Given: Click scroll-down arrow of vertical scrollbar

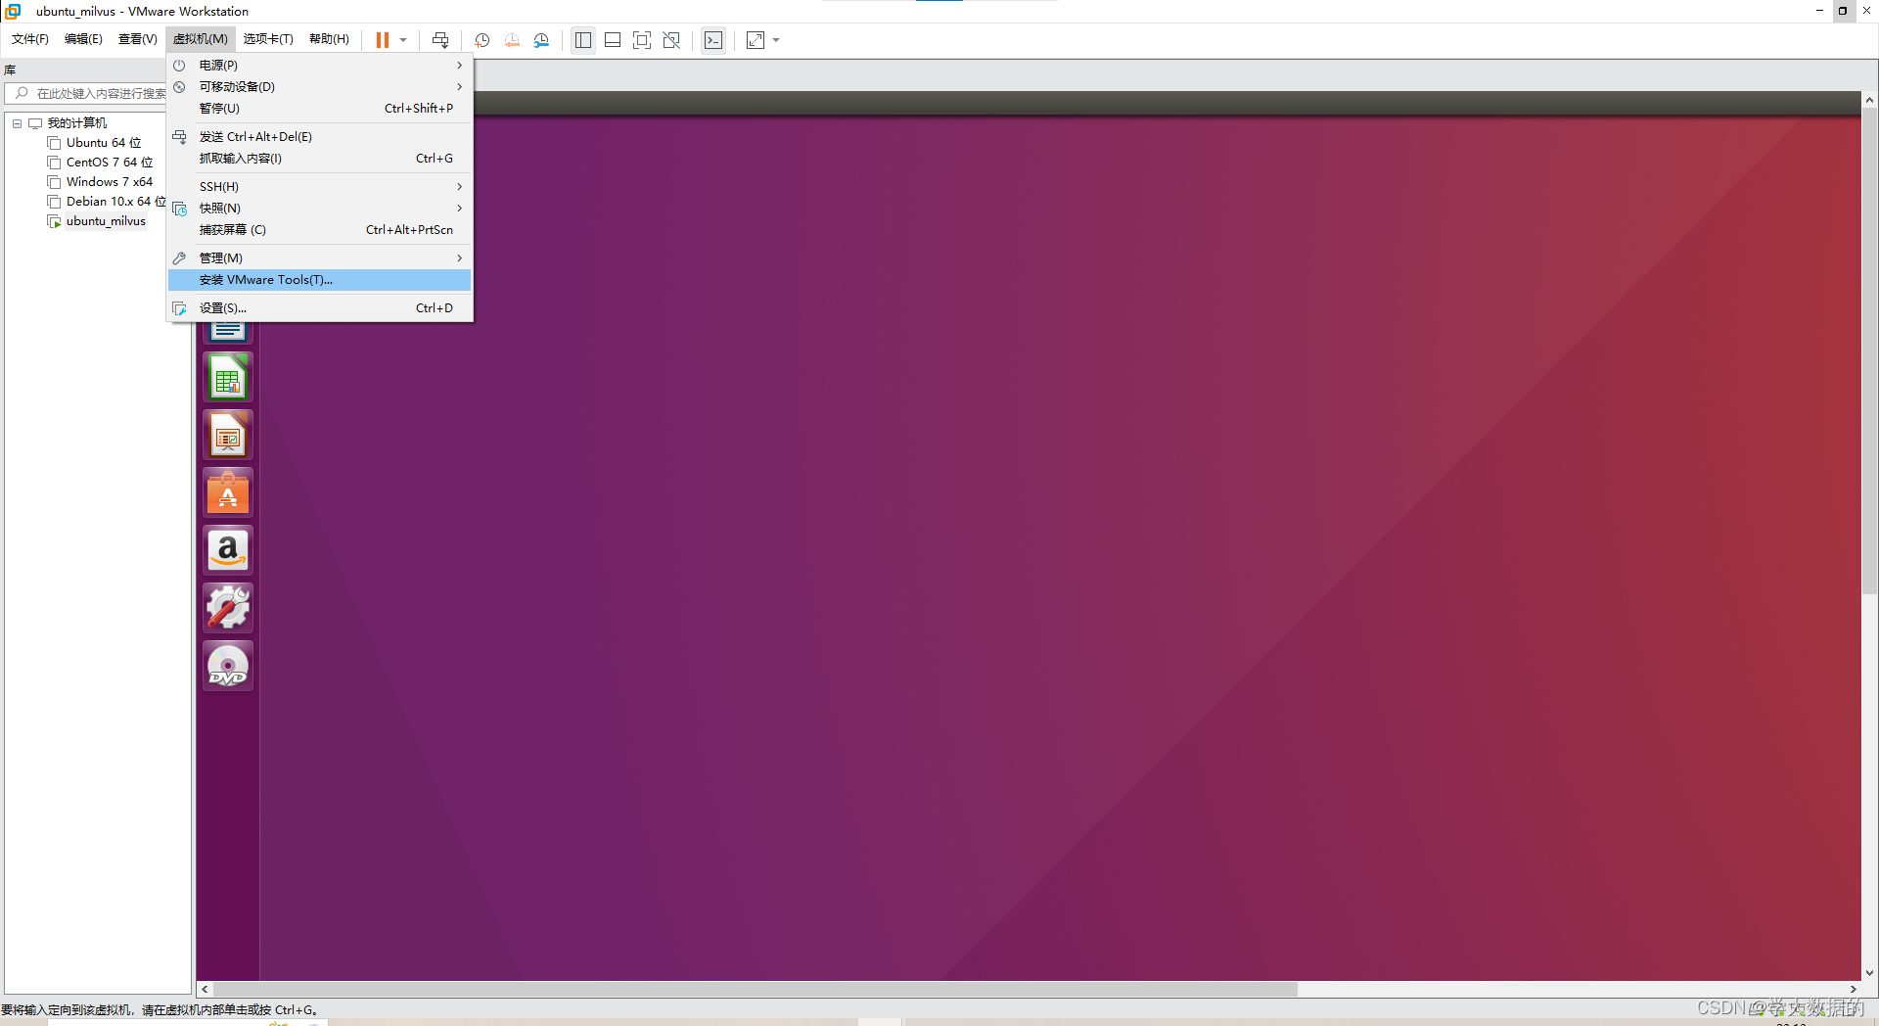Looking at the screenshot, I should click(1869, 973).
